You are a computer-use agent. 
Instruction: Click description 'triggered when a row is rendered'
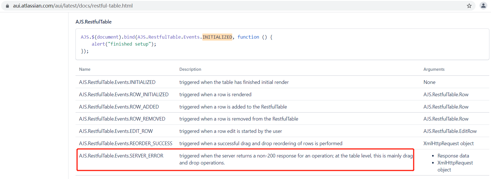pos(215,95)
